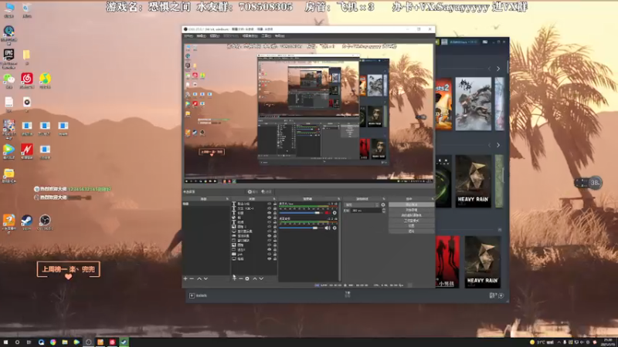Open the scene transition settings gear

tap(383, 204)
